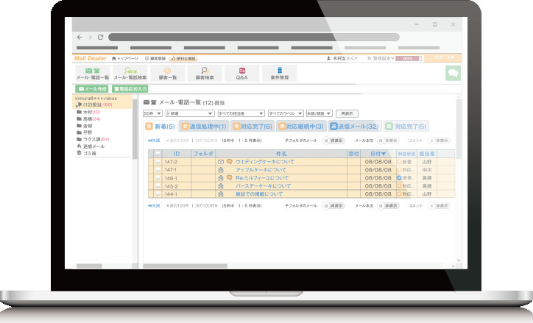
Task: Open the 50件 page size dropdown
Action: (152, 114)
